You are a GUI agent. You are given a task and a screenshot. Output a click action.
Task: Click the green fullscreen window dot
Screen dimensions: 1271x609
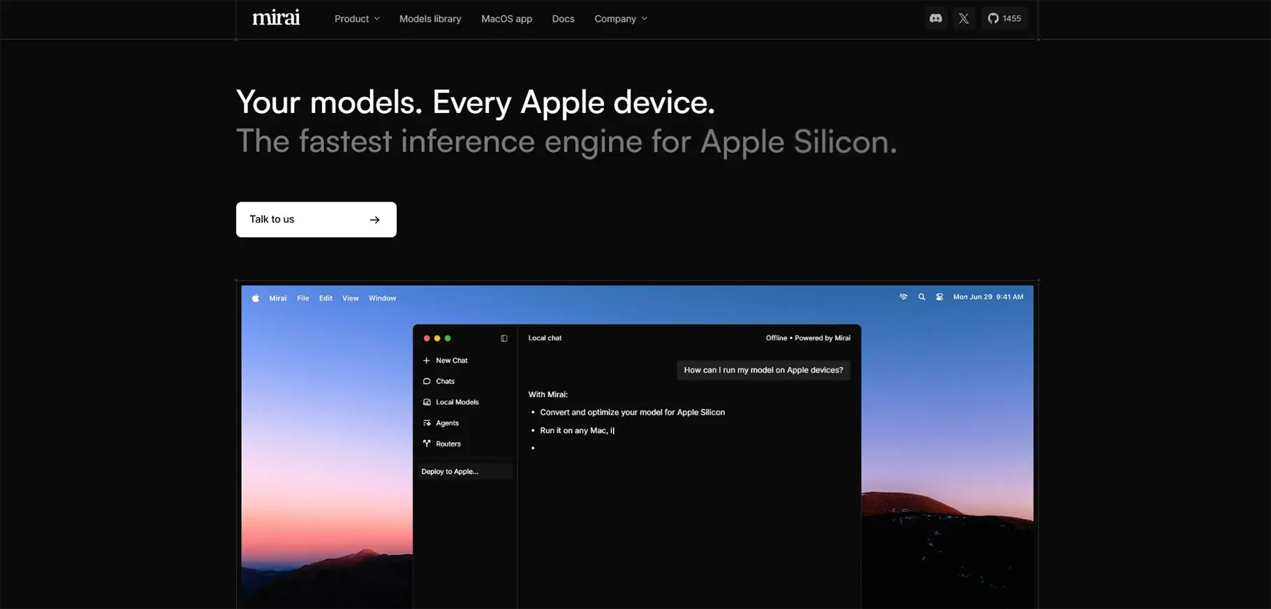point(448,338)
